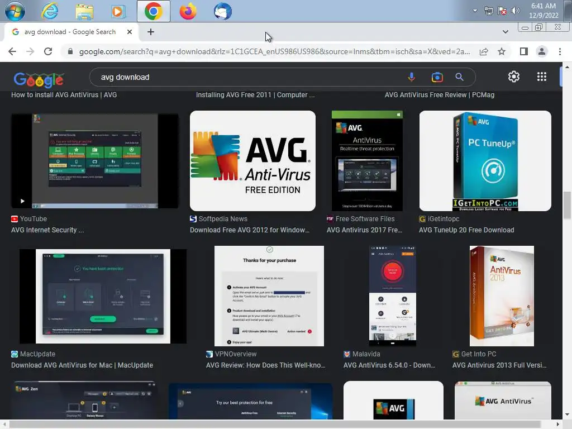This screenshot has height=429, width=572.
Task: Open the AVG PC TuneUp box image
Action: 485,161
